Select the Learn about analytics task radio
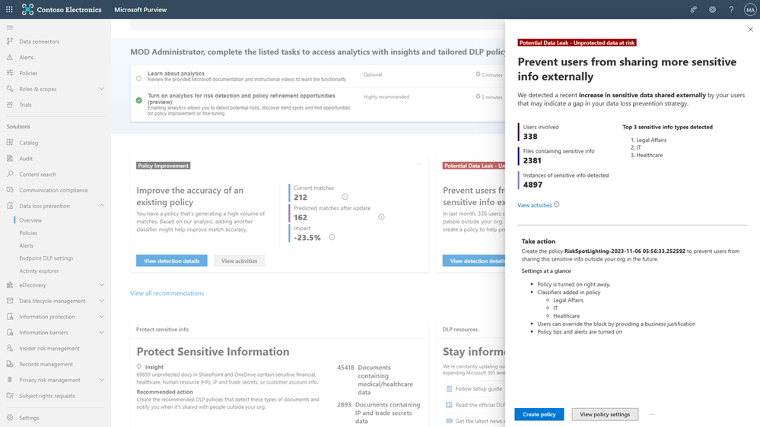Image resolution: width=760 pixels, height=427 pixels. tap(138, 78)
